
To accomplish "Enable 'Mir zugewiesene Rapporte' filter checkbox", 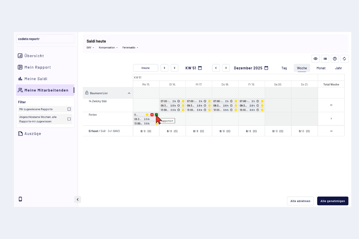I will point(69,109).
